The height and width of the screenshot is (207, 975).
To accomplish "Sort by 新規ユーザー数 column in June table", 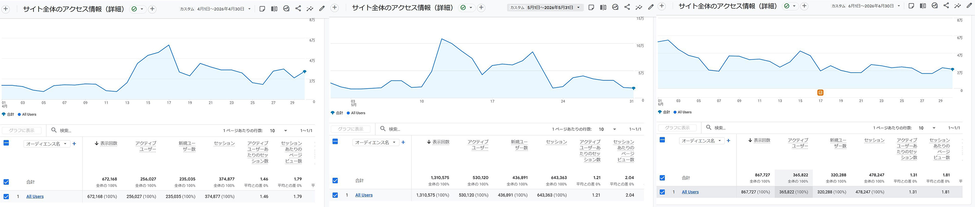I will (x=838, y=143).
